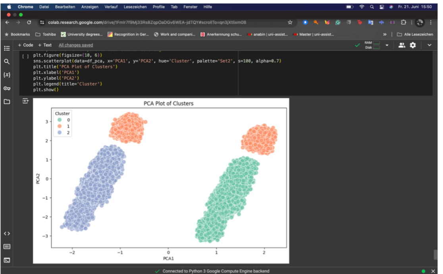Add a new cell with + Code
The image size is (443, 274).
pyautogui.click(x=25, y=45)
